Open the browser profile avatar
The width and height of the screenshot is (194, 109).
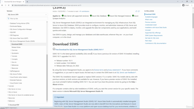[183, 5]
